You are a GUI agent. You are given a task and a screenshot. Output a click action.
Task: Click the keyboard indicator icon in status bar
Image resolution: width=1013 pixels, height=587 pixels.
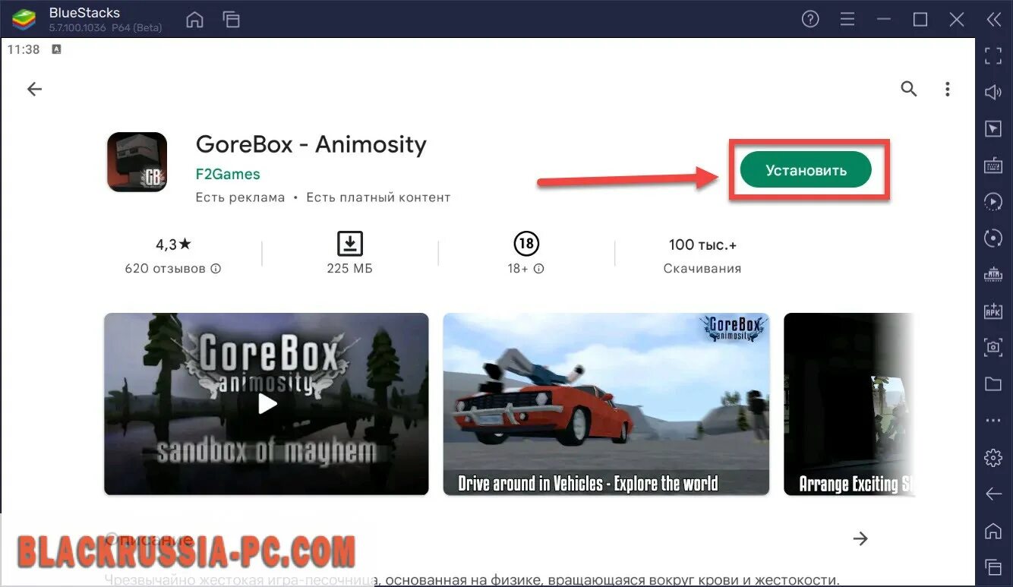pyautogui.click(x=56, y=49)
